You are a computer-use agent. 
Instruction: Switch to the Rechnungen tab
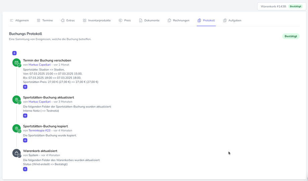coord(178,20)
